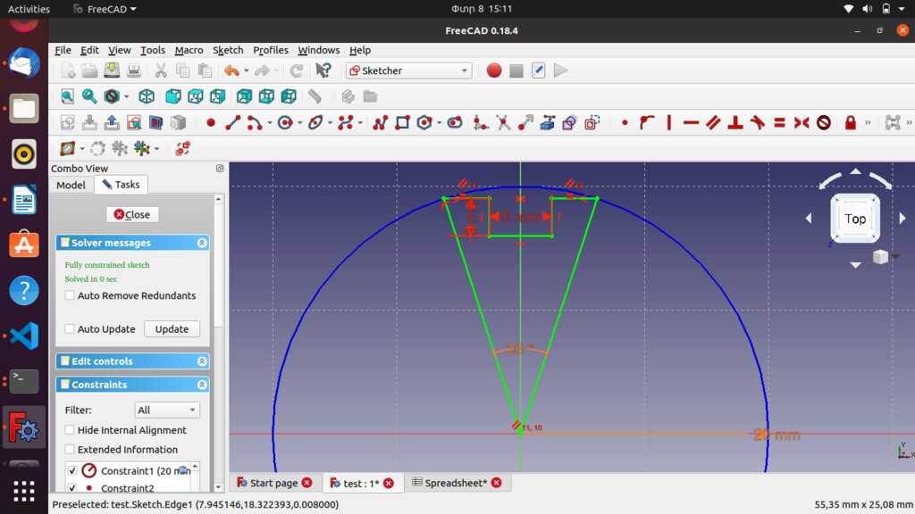Open the constraints Filter All dropdown
Viewport: 915px width, 514px height.
point(167,410)
